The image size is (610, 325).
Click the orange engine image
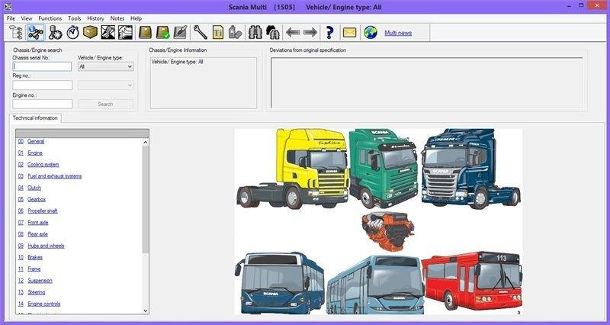388,231
